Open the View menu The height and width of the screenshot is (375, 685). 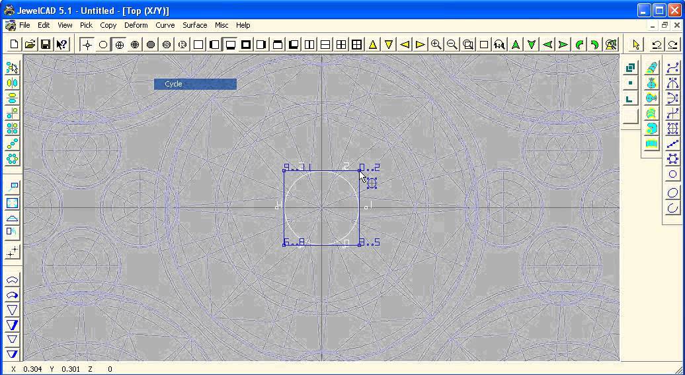65,25
